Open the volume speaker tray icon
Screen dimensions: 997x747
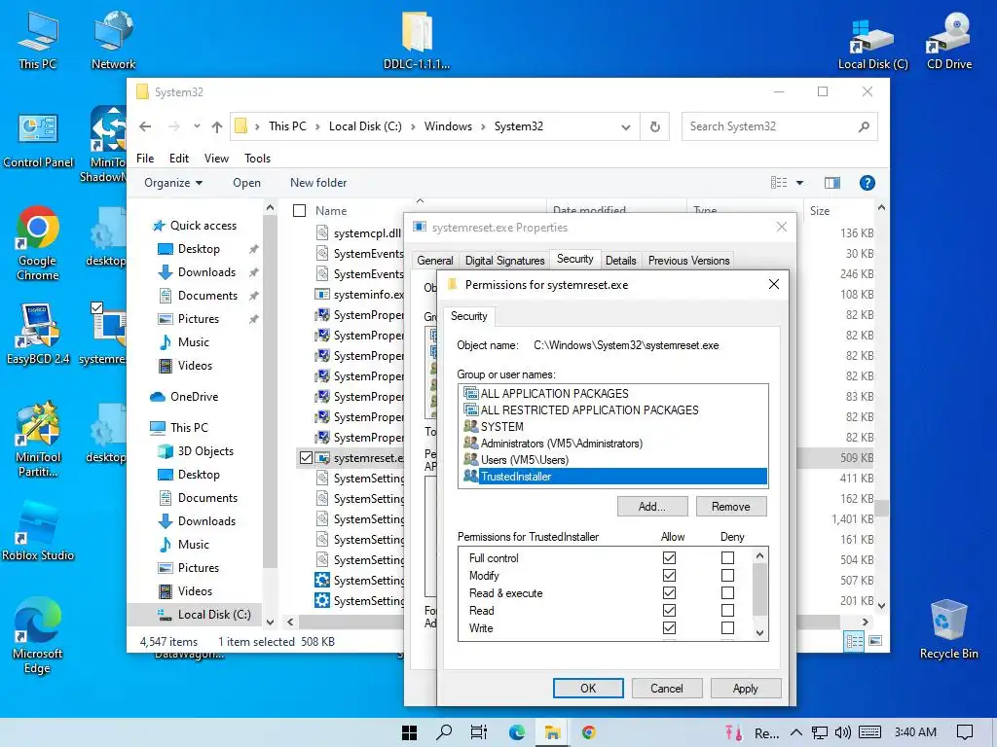point(842,732)
